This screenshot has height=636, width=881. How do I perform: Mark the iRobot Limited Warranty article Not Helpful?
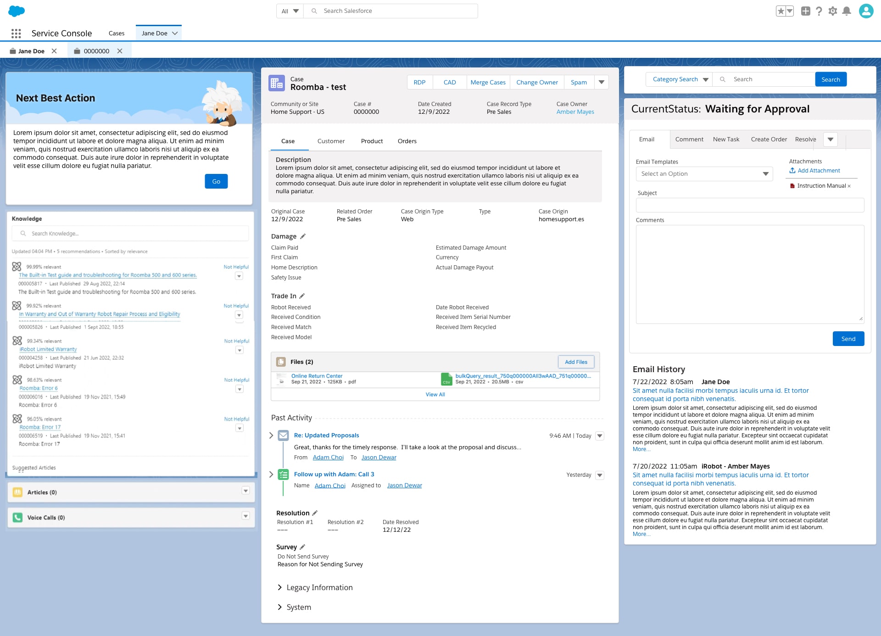236,341
